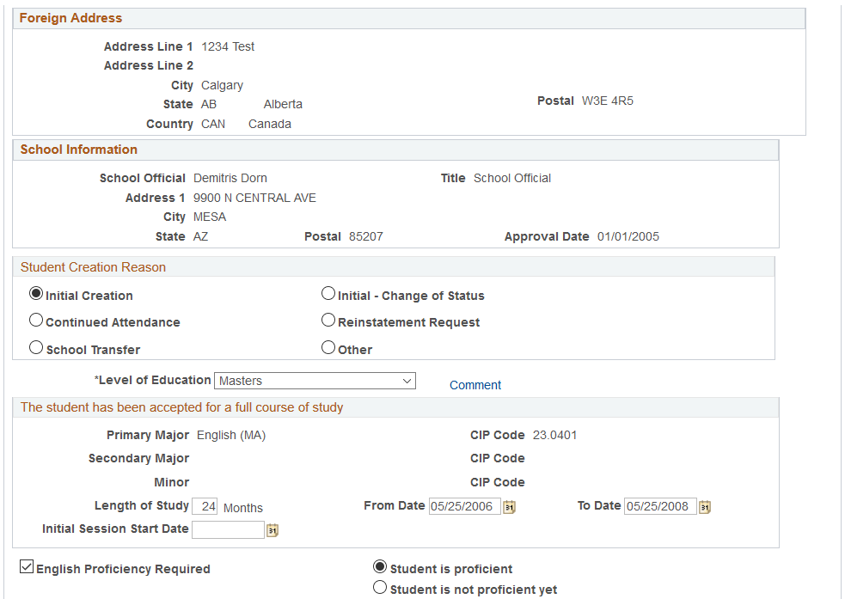
Task: Click the Length of Study months field
Action: tap(205, 506)
